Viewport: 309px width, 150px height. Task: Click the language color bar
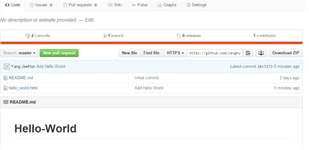tap(151, 43)
